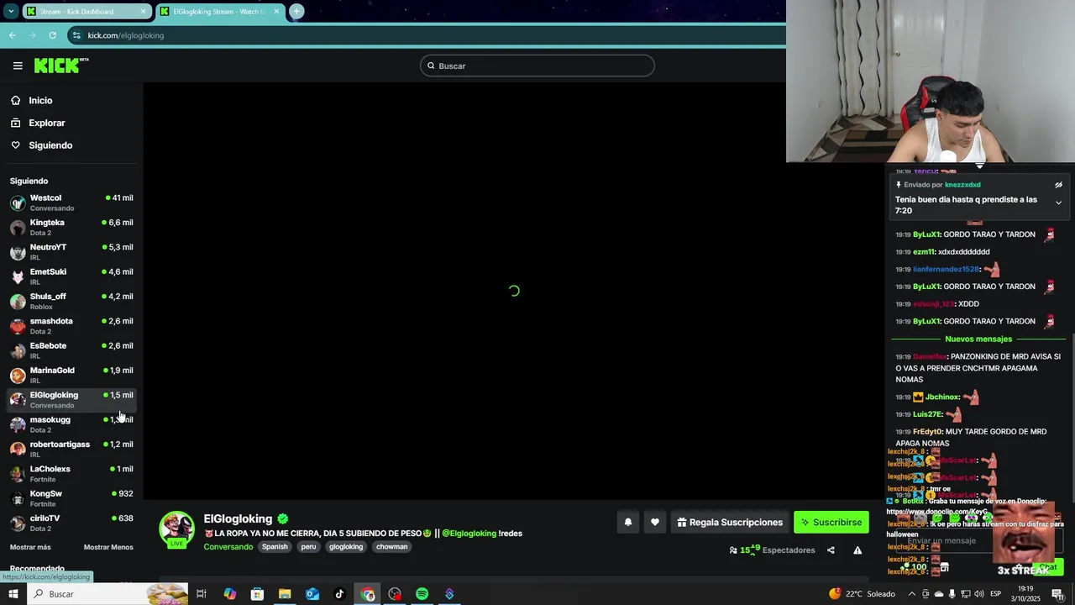Image resolution: width=1075 pixels, height=605 pixels.
Task: Open Copilot from the taskbar
Action: pos(229,594)
